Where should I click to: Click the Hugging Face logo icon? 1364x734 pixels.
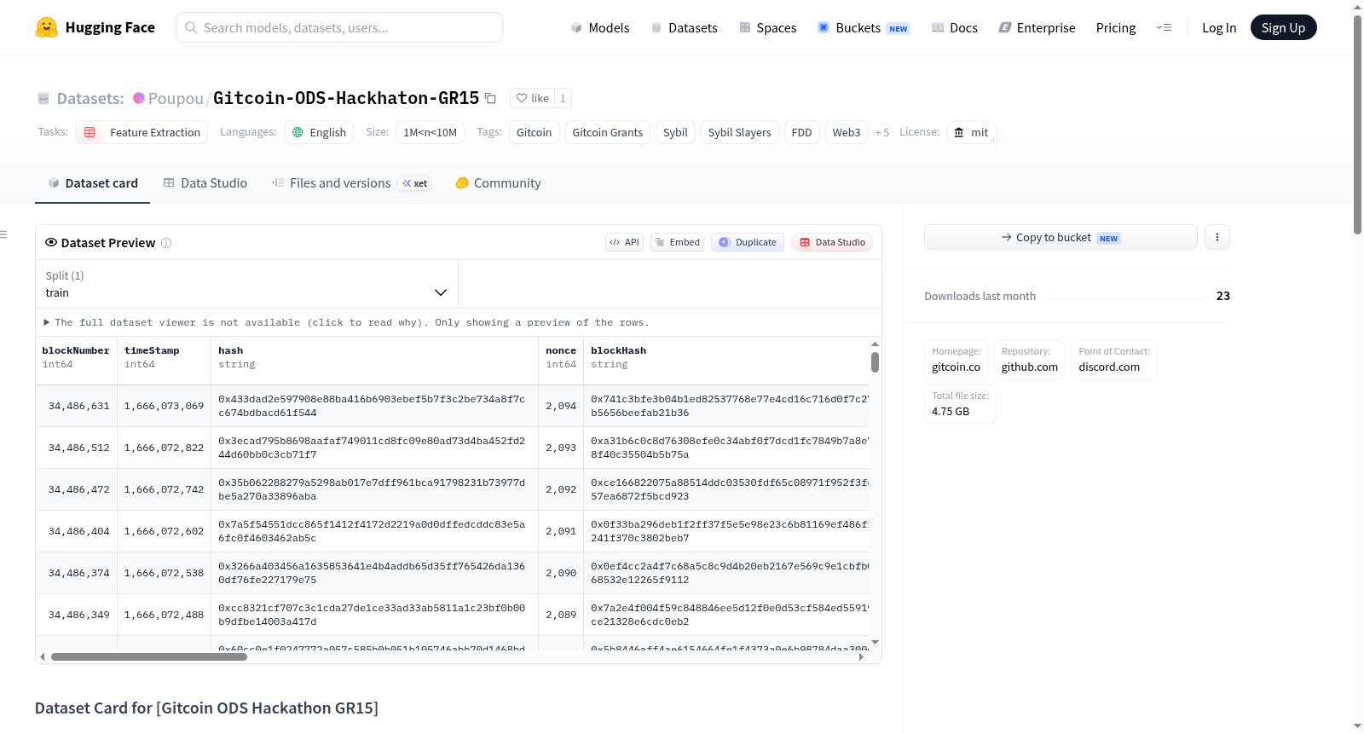pos(47,27)
